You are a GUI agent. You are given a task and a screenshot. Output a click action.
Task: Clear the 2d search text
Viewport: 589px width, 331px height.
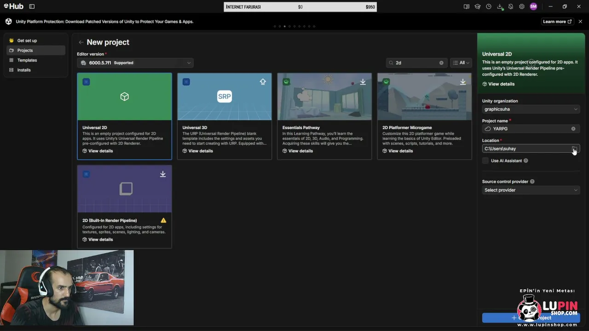click(441, 63)
